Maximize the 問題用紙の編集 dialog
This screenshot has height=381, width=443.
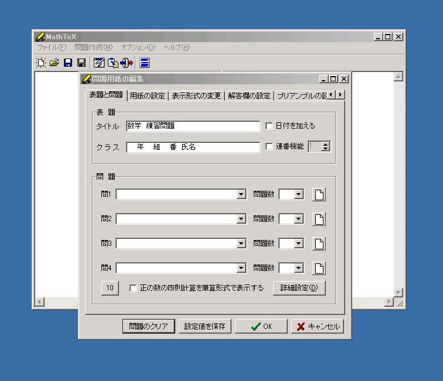click(333, 79)
